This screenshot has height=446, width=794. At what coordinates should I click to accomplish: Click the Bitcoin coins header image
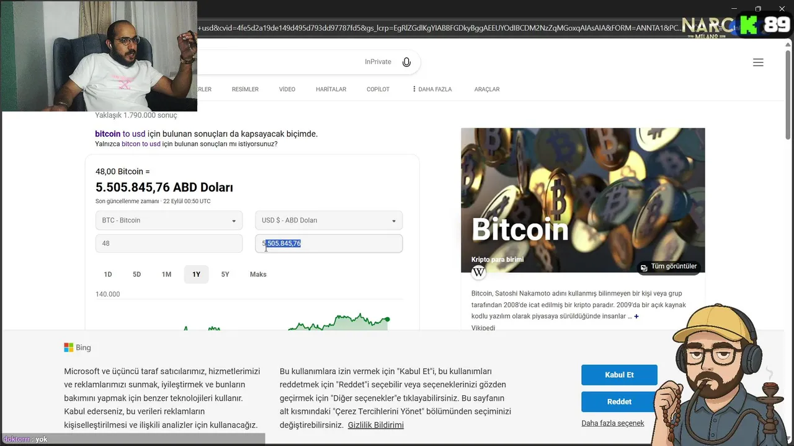(x=583, y=200)
